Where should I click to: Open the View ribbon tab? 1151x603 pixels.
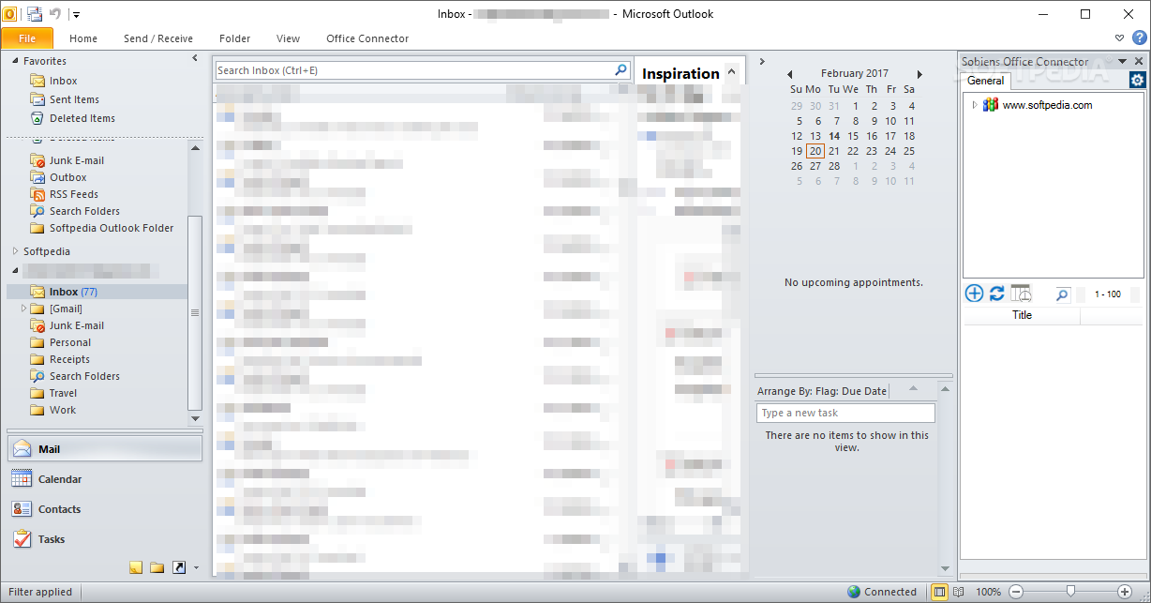(x=289, y=38)
